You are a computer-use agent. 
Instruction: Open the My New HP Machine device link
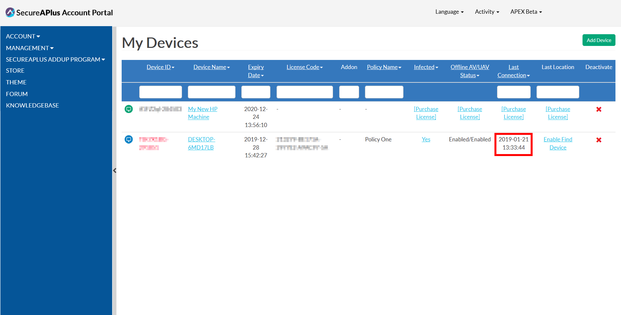(x=203, y=113)
